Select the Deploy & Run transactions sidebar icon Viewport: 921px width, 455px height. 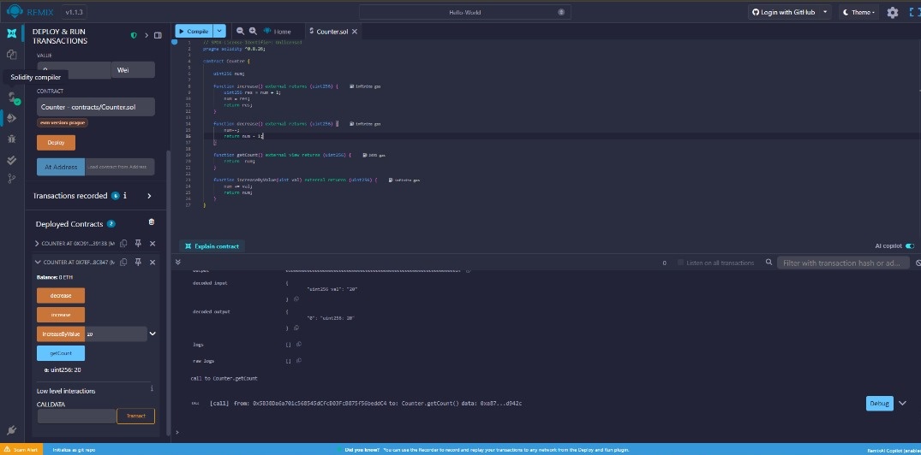(11, 118)
